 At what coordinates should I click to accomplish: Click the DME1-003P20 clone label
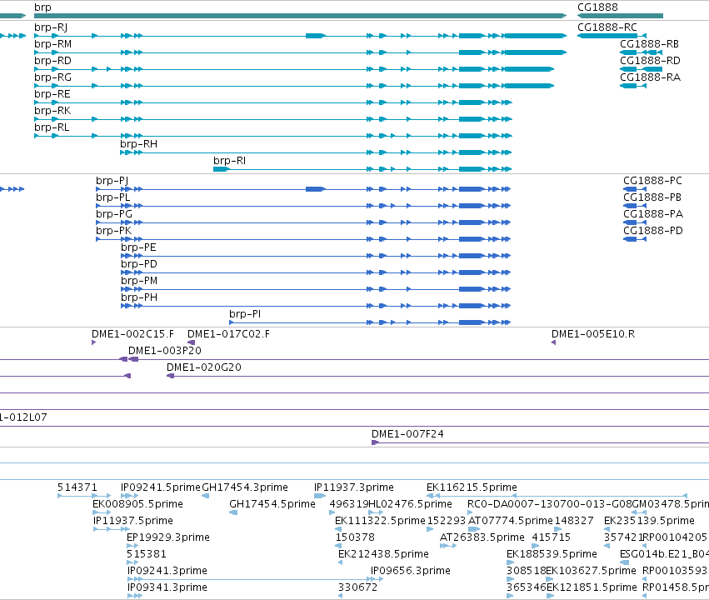165,352
